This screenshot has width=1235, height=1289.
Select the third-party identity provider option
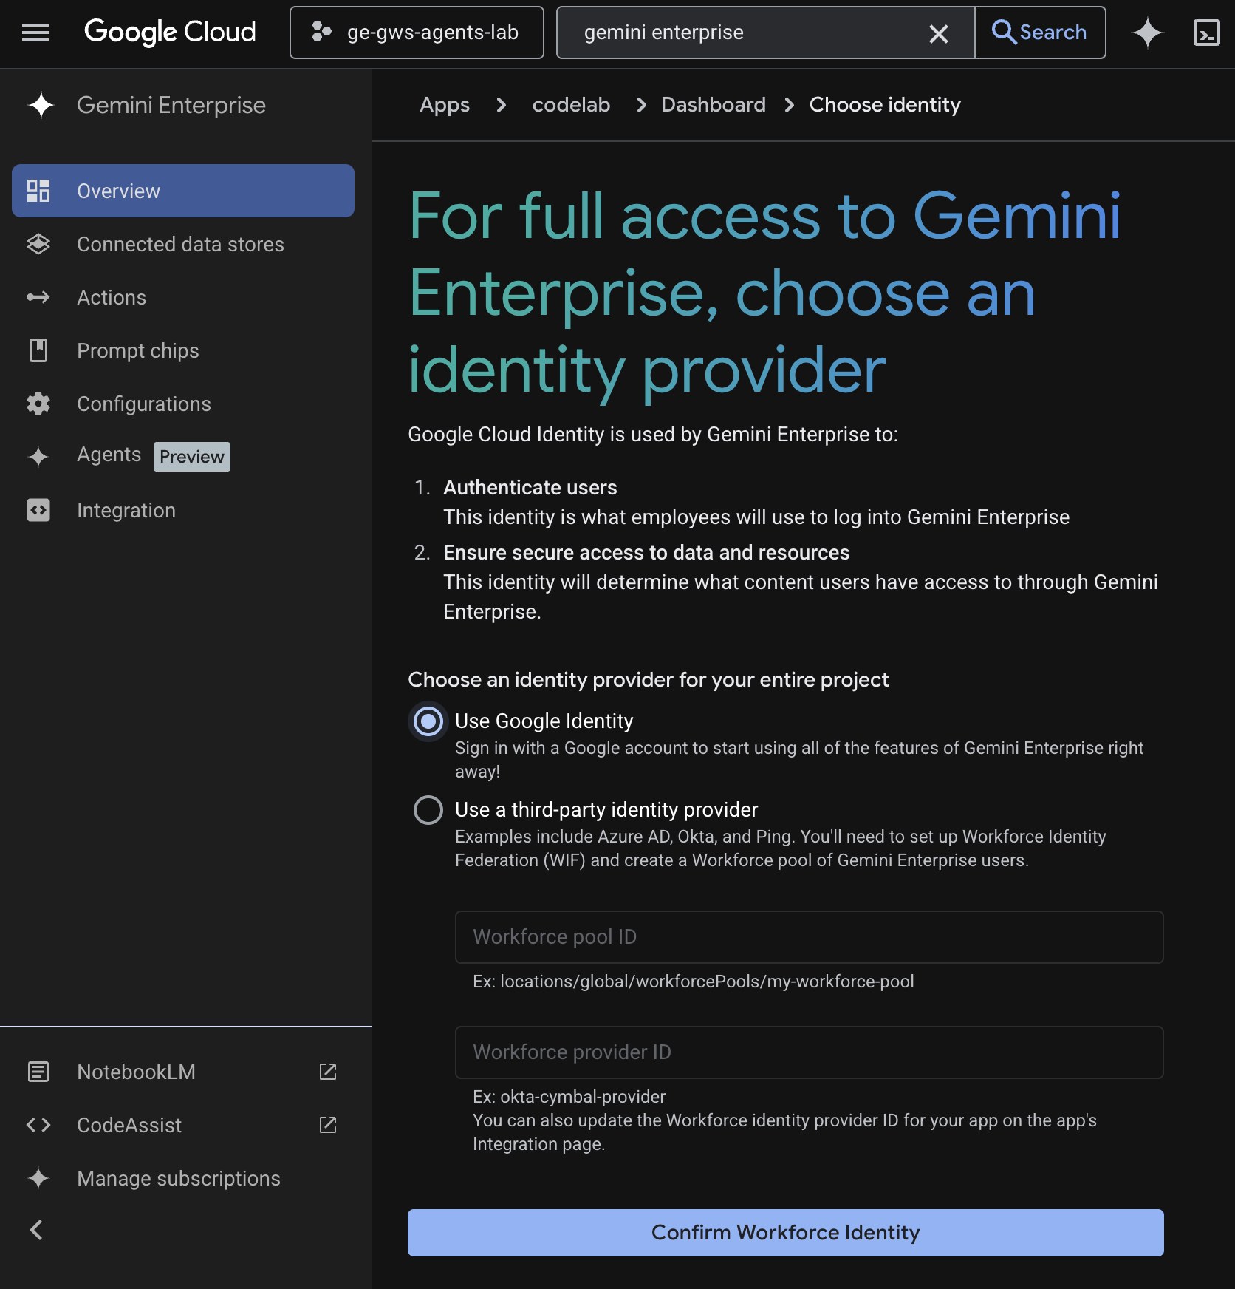(x=428, y=810)
